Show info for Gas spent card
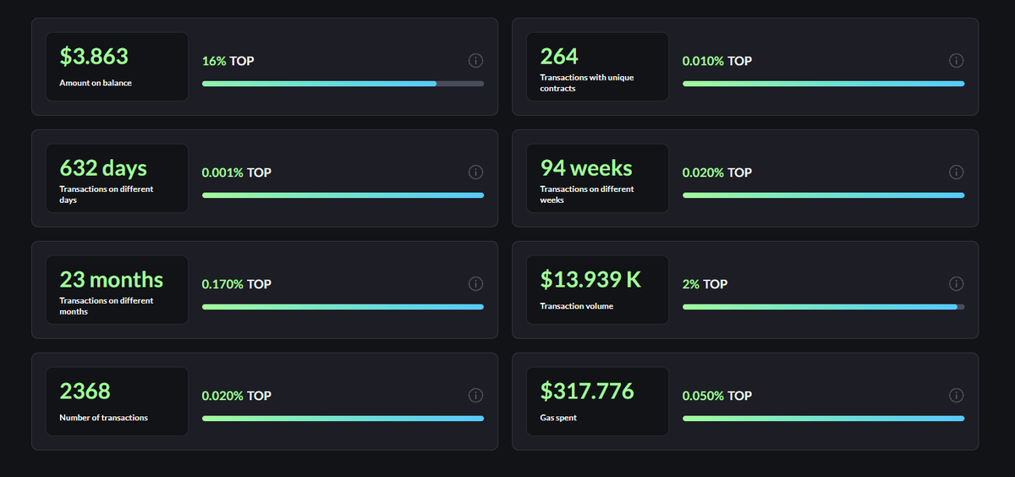This screenshot has width=1015, height=477. pyautogui.click(x=956, y=396)
